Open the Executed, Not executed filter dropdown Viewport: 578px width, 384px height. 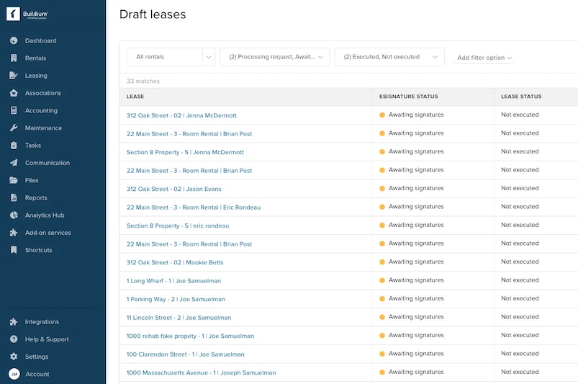click(x=389, y=57)
